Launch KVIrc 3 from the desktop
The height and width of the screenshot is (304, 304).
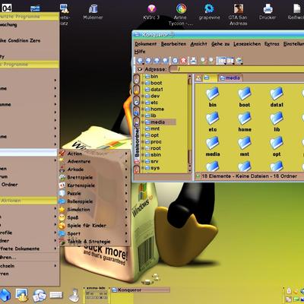click(x=151, y=12)
